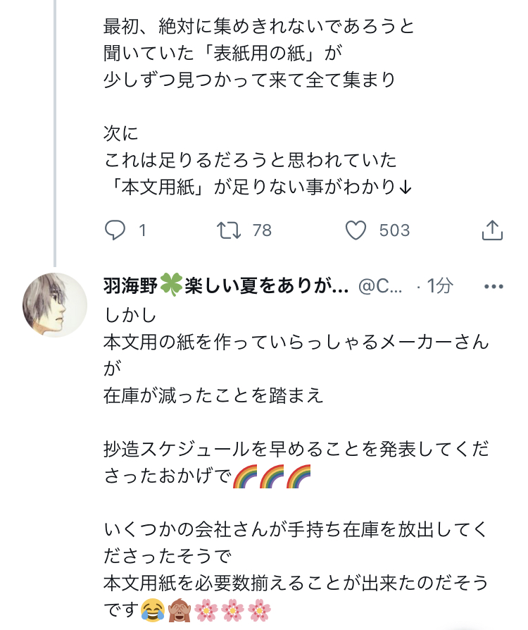The image size is (528, 630).
Task: Tap the three rainbow emojis
Action: pyautogui.click(x=271, y=478)
